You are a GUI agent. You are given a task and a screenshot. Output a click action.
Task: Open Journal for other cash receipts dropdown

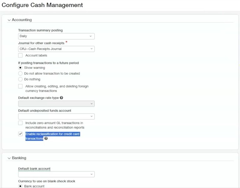tap(56, 49)
